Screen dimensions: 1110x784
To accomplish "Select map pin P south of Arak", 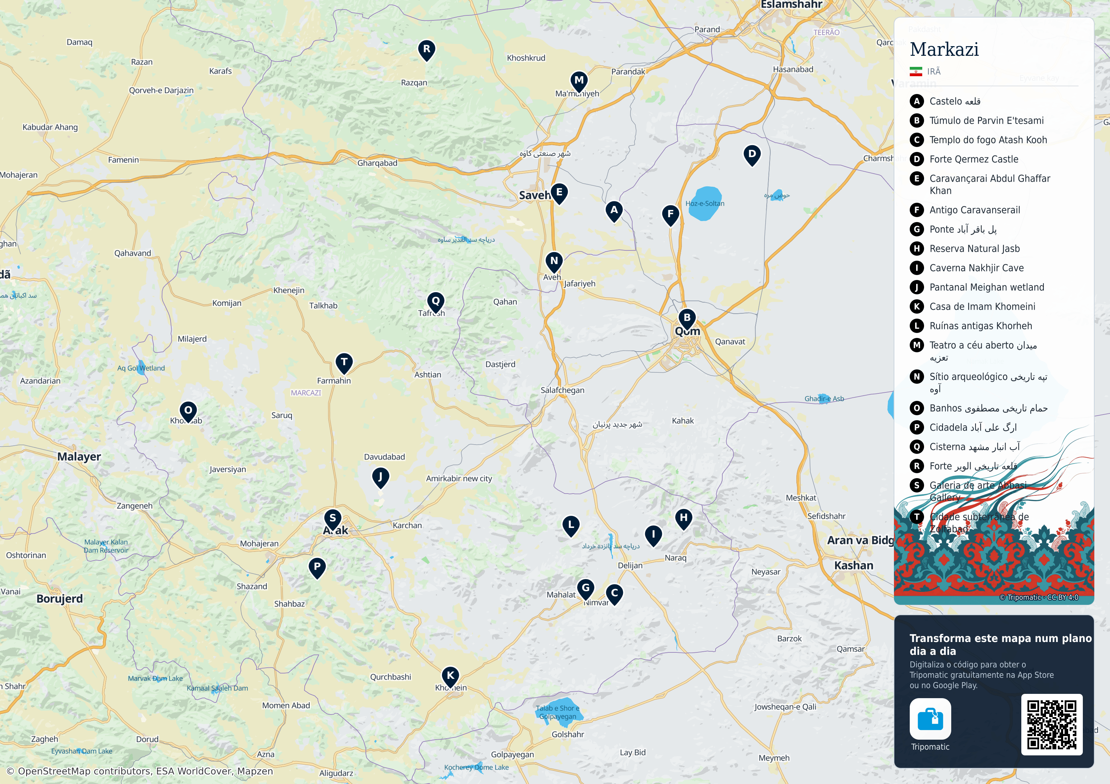I will [317, 568].
